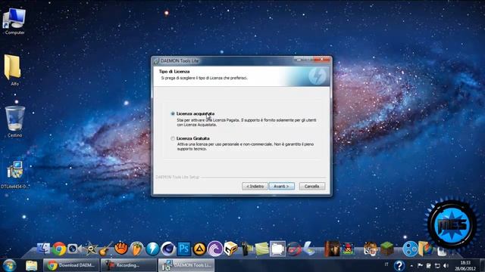This screenshot has height=272, width=485.
Task: Open the Cestino recycle bin
Action: click(14, 122)
